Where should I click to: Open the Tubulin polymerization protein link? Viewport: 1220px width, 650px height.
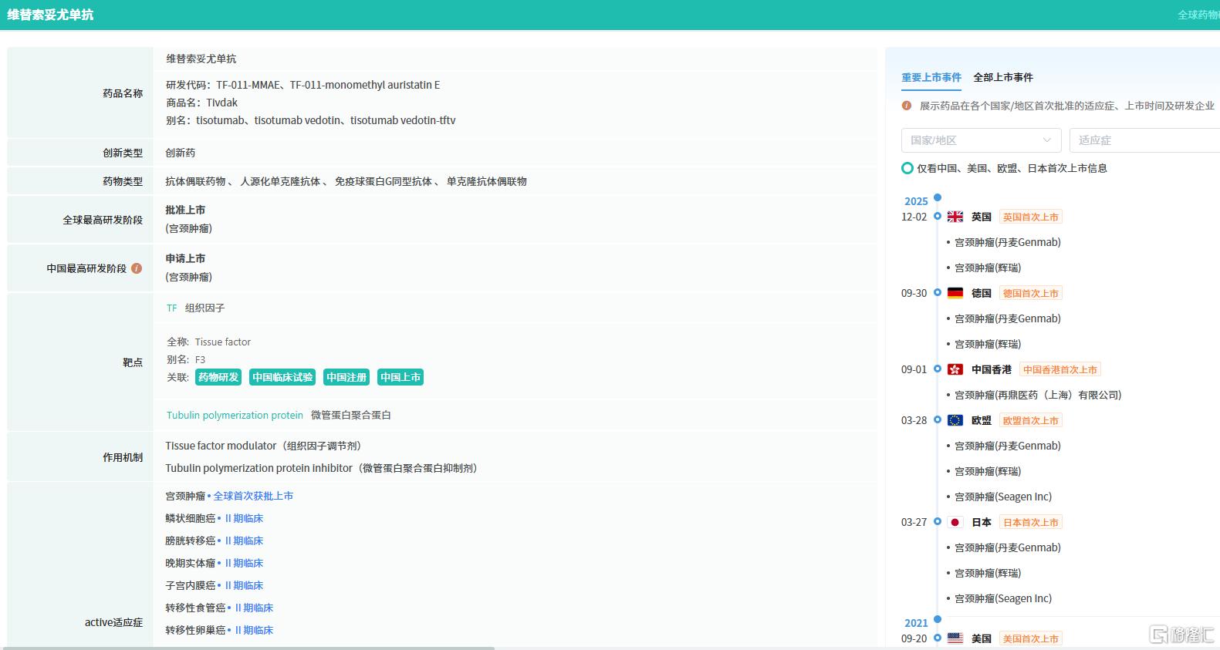pyautogui.click(x=235, y=415)
